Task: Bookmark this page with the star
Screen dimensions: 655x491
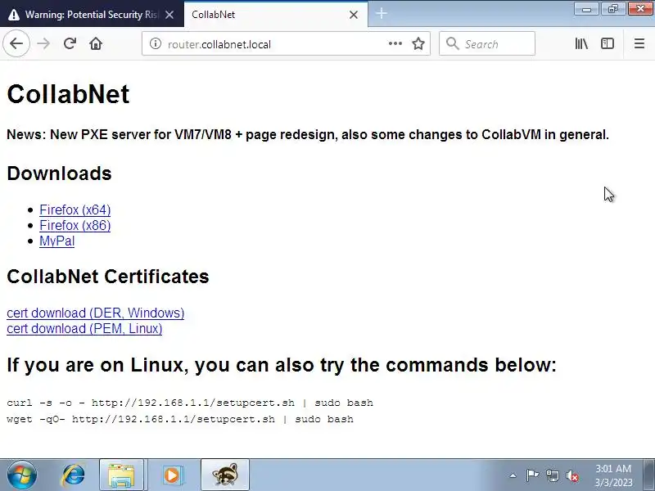Action: coord(418,43)
